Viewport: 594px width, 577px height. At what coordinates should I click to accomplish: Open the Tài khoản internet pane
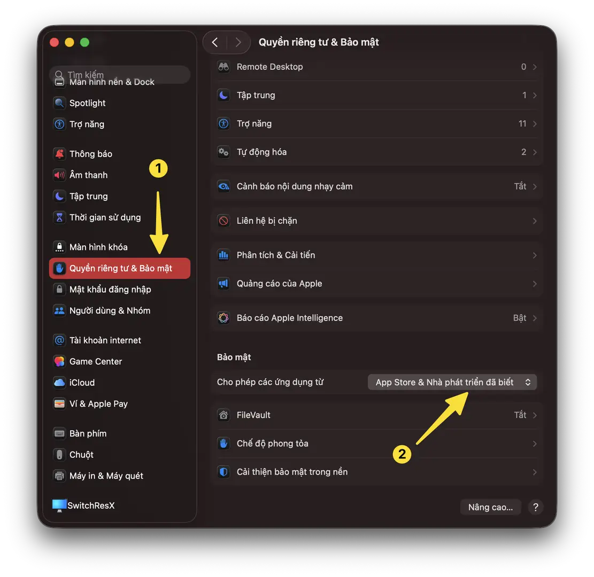[x=120, y=340]
